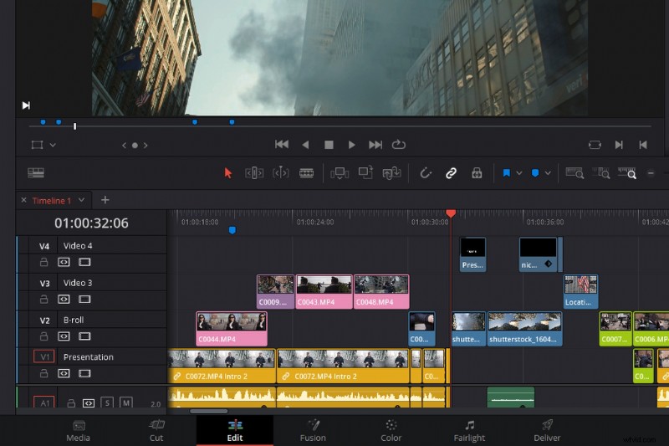Click the skip-to-end icon over viewer

pyautogui.click(x=26, y=105)
